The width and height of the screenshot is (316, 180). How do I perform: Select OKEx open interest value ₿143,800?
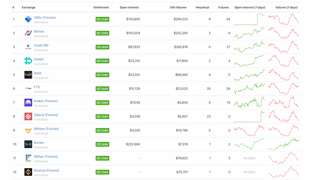tap(133, 19)
